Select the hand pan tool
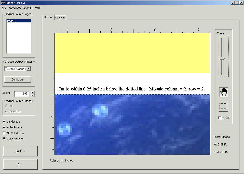This screenshot has width=244, height=174. (223, 92)
